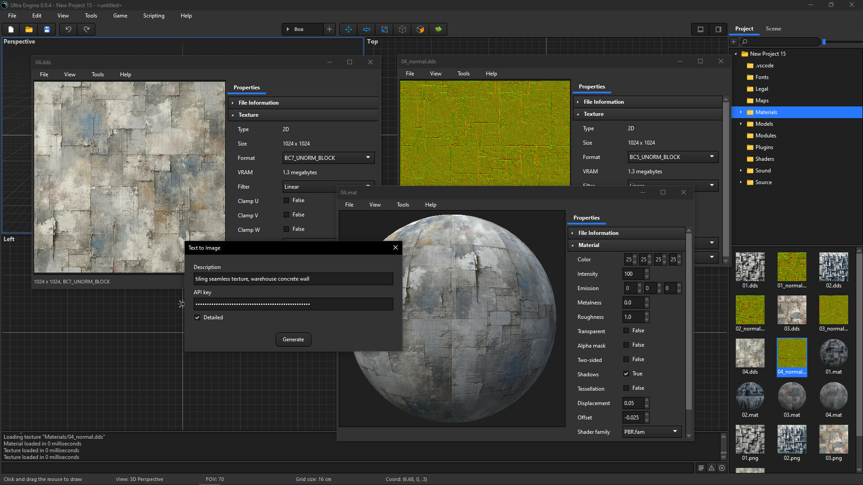Open the terrain sculpting tool

[438, 29]
